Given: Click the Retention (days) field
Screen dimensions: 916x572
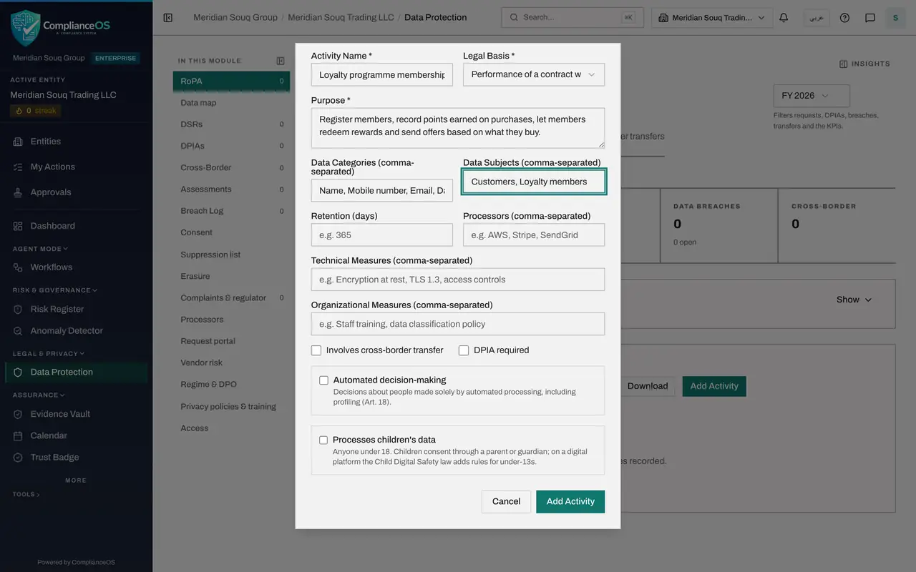Looking at the screenshot, I should click(x=382, y=235).
